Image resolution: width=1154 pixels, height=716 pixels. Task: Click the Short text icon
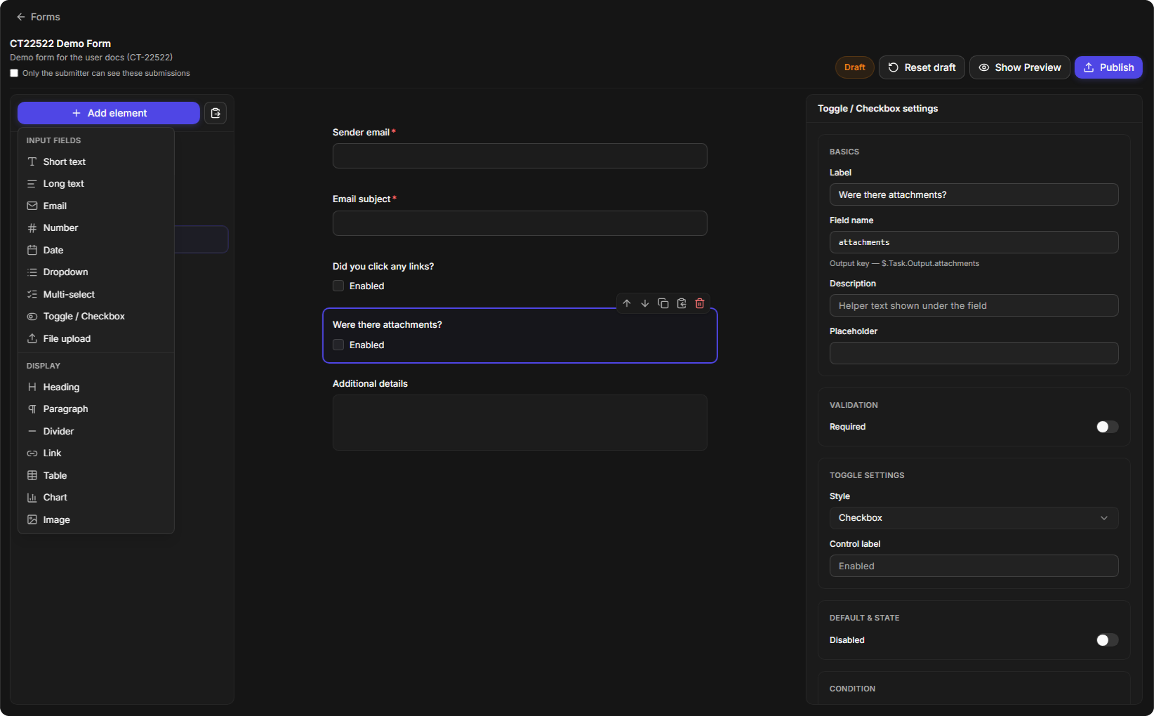(32, 161)
